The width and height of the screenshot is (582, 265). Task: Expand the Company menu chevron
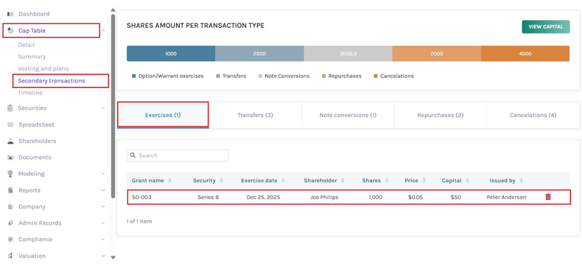[103, 207]
